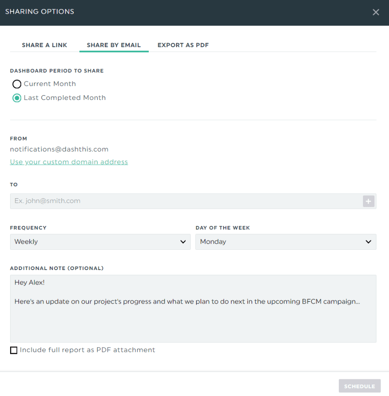Image resolution: width=389 pixels, height=396 pixels.
Task: Focus the To email address field
Action: point(186,201)
